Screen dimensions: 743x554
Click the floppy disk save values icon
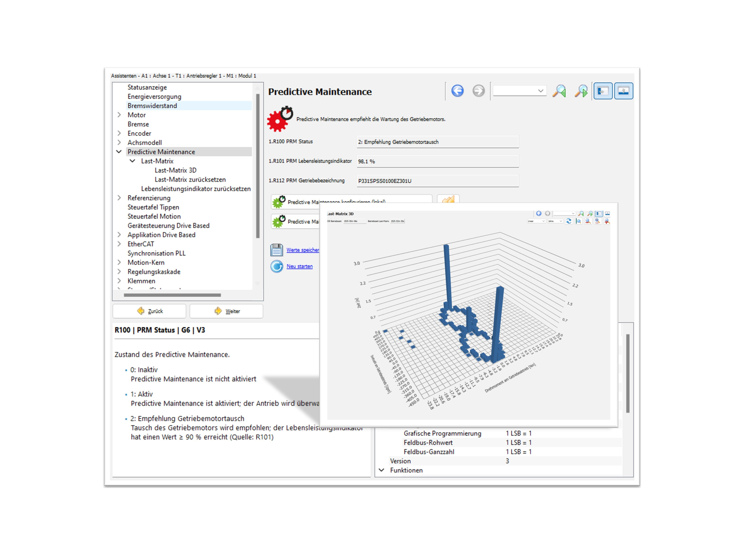click(x=276, y=250)
